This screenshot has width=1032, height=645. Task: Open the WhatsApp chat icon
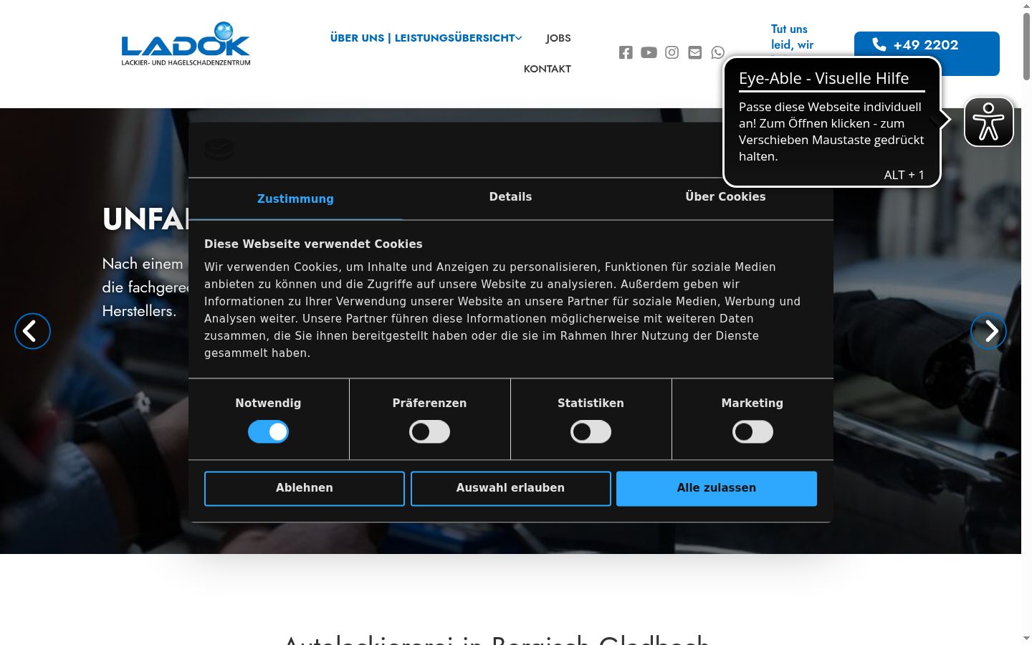point(717,52)
